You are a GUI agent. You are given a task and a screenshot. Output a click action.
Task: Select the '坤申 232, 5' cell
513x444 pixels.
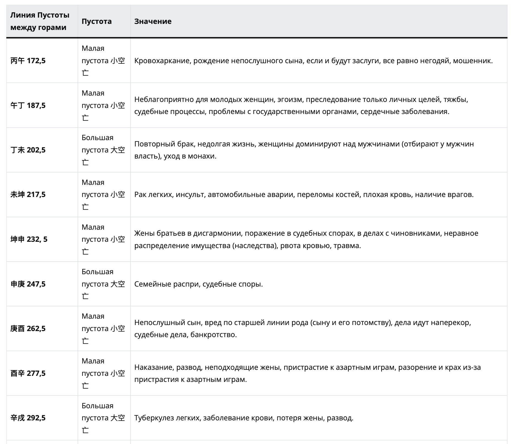click(29, 239)
